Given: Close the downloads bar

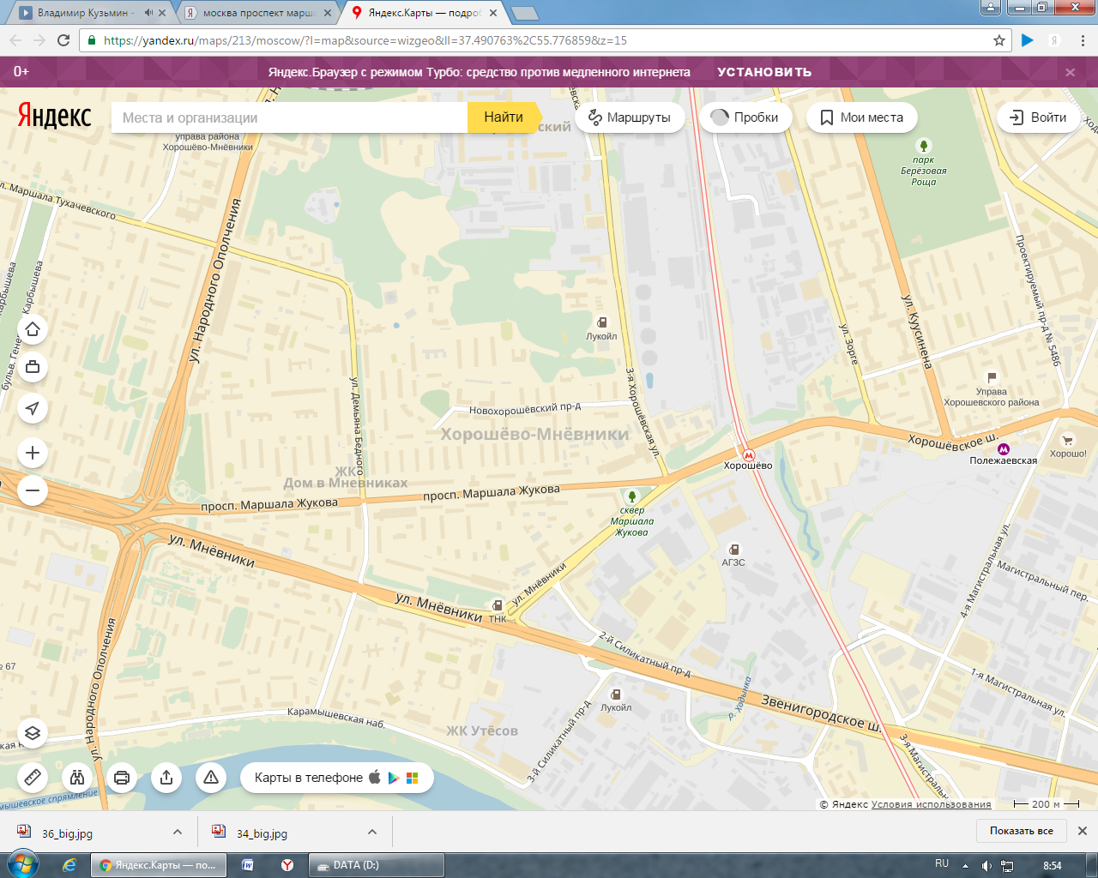Looking at the screenshot, I should click(x=1083, y=831).
